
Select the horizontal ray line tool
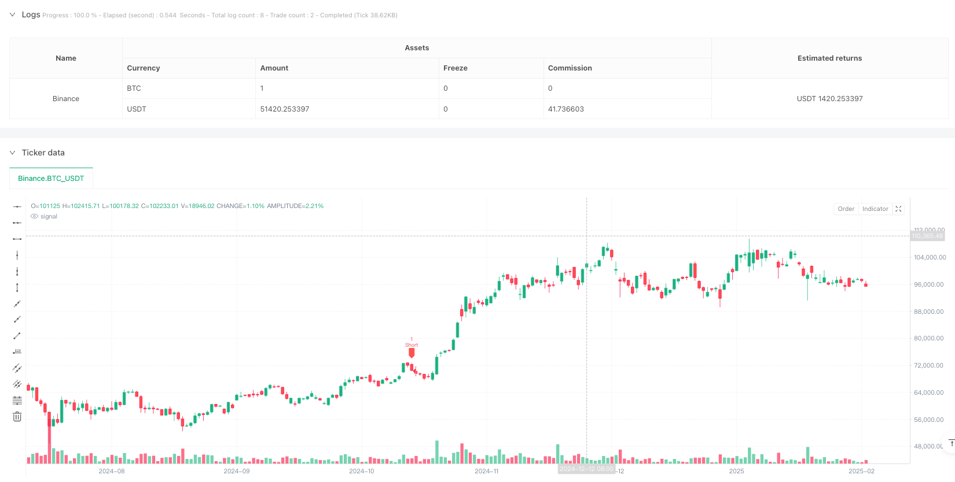tap(17, 223)
